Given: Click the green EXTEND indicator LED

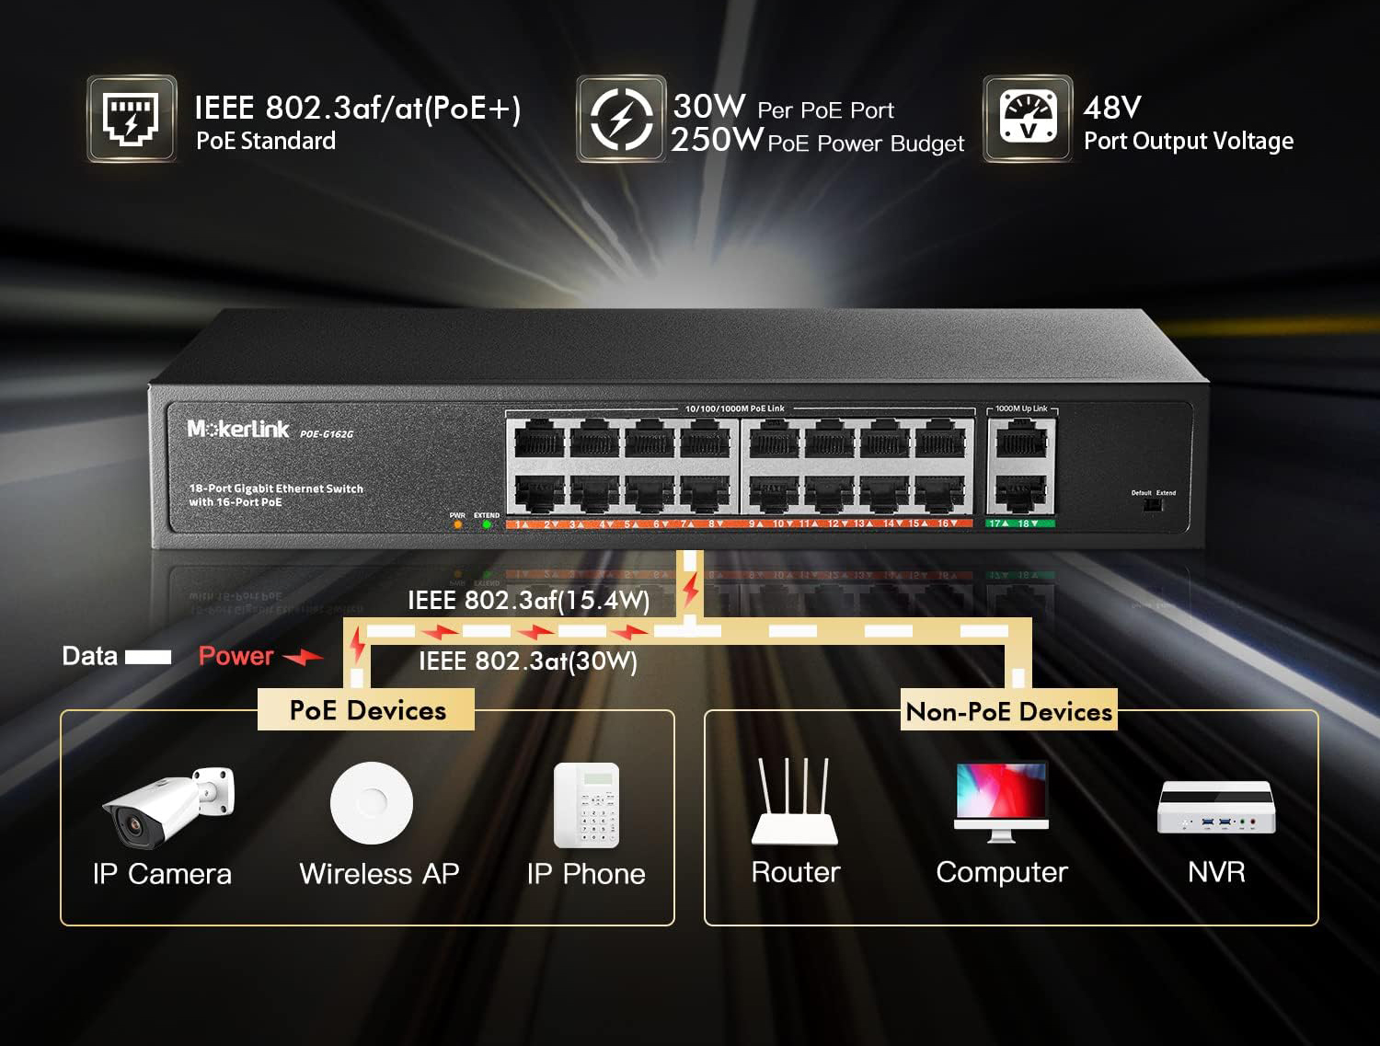Looking at the screenshot, I should [487, 525].
